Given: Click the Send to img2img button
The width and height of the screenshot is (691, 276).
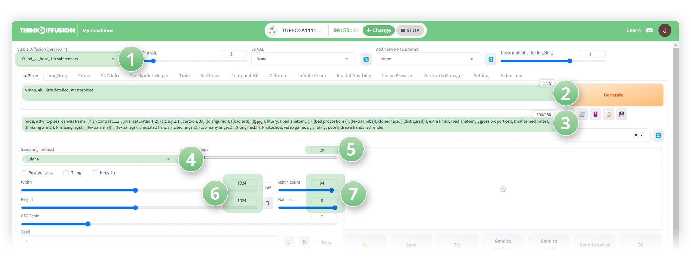Looking at the screenshot, I should point(503,244).
